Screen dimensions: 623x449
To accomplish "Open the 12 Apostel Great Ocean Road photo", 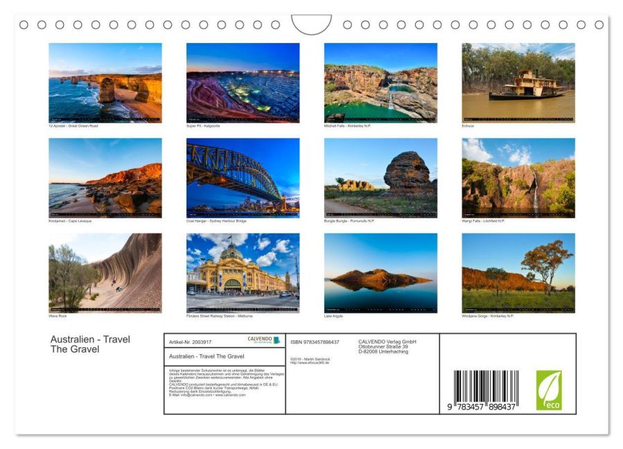I will [105, 82].
